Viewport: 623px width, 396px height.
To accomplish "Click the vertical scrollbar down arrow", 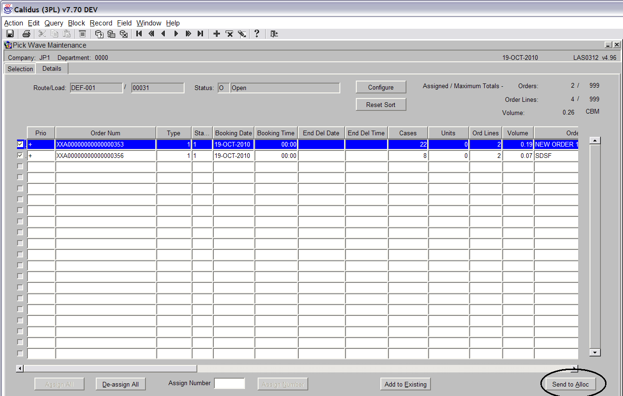I will pos(595,352).
